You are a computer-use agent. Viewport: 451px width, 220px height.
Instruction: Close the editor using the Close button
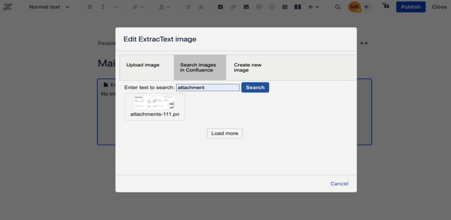(x=439, y=7)
